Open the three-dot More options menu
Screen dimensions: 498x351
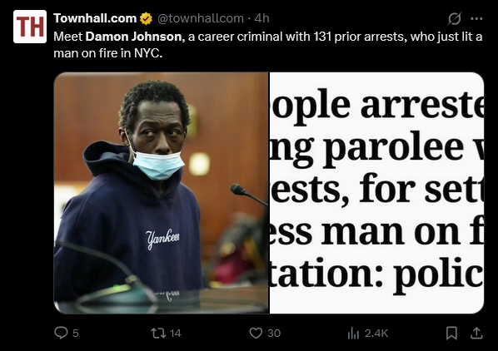tap(476, 18)
